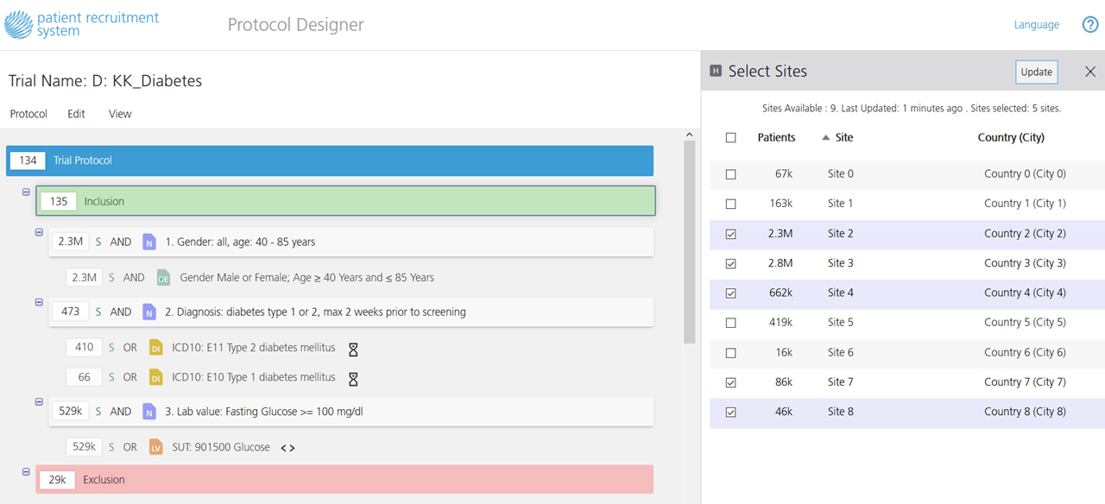Viewport: 1105px width, 504px height.
Task: Click the hourglass icon next to E10 Type 1 diabetes
Action: pyautogui.click(x=352, y=378)
